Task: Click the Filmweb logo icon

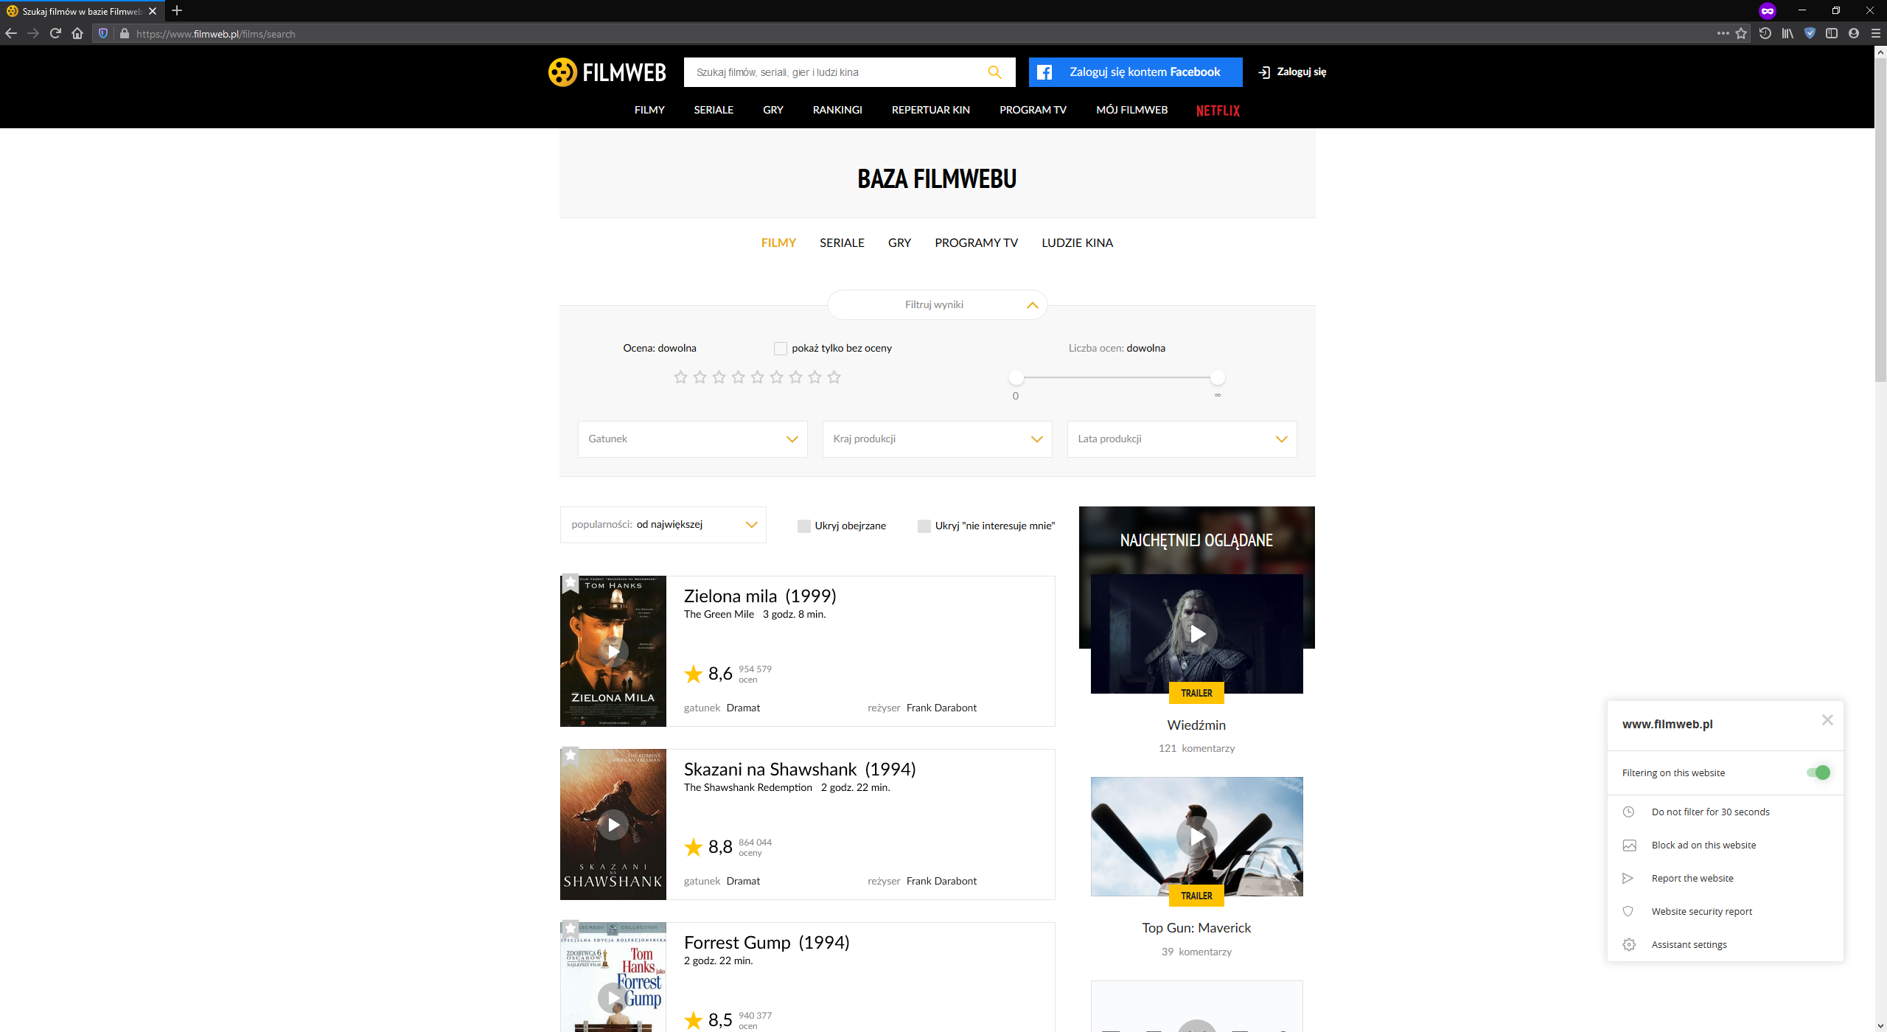Action: 562,72
